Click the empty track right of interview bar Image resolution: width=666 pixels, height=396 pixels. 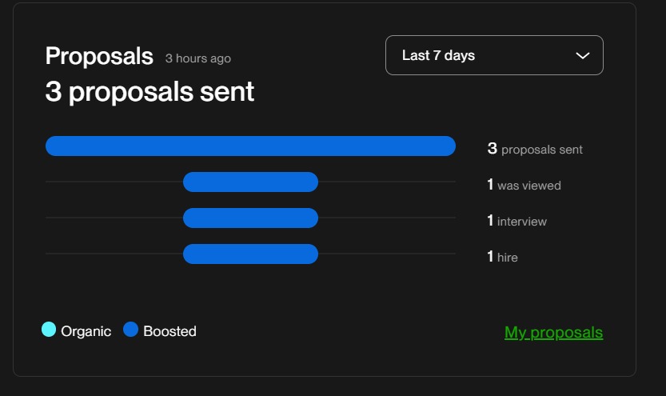pyautogui.click(x=387, y=218)
